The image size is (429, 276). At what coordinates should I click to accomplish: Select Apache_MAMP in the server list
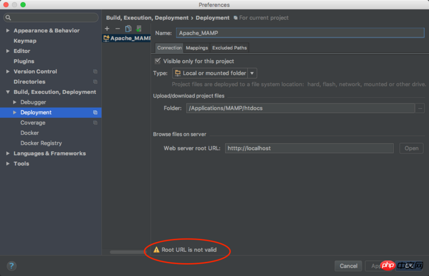tap(127, 38)
